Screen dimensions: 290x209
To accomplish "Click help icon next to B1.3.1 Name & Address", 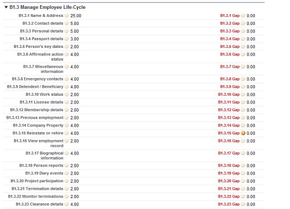I will 67,15.
